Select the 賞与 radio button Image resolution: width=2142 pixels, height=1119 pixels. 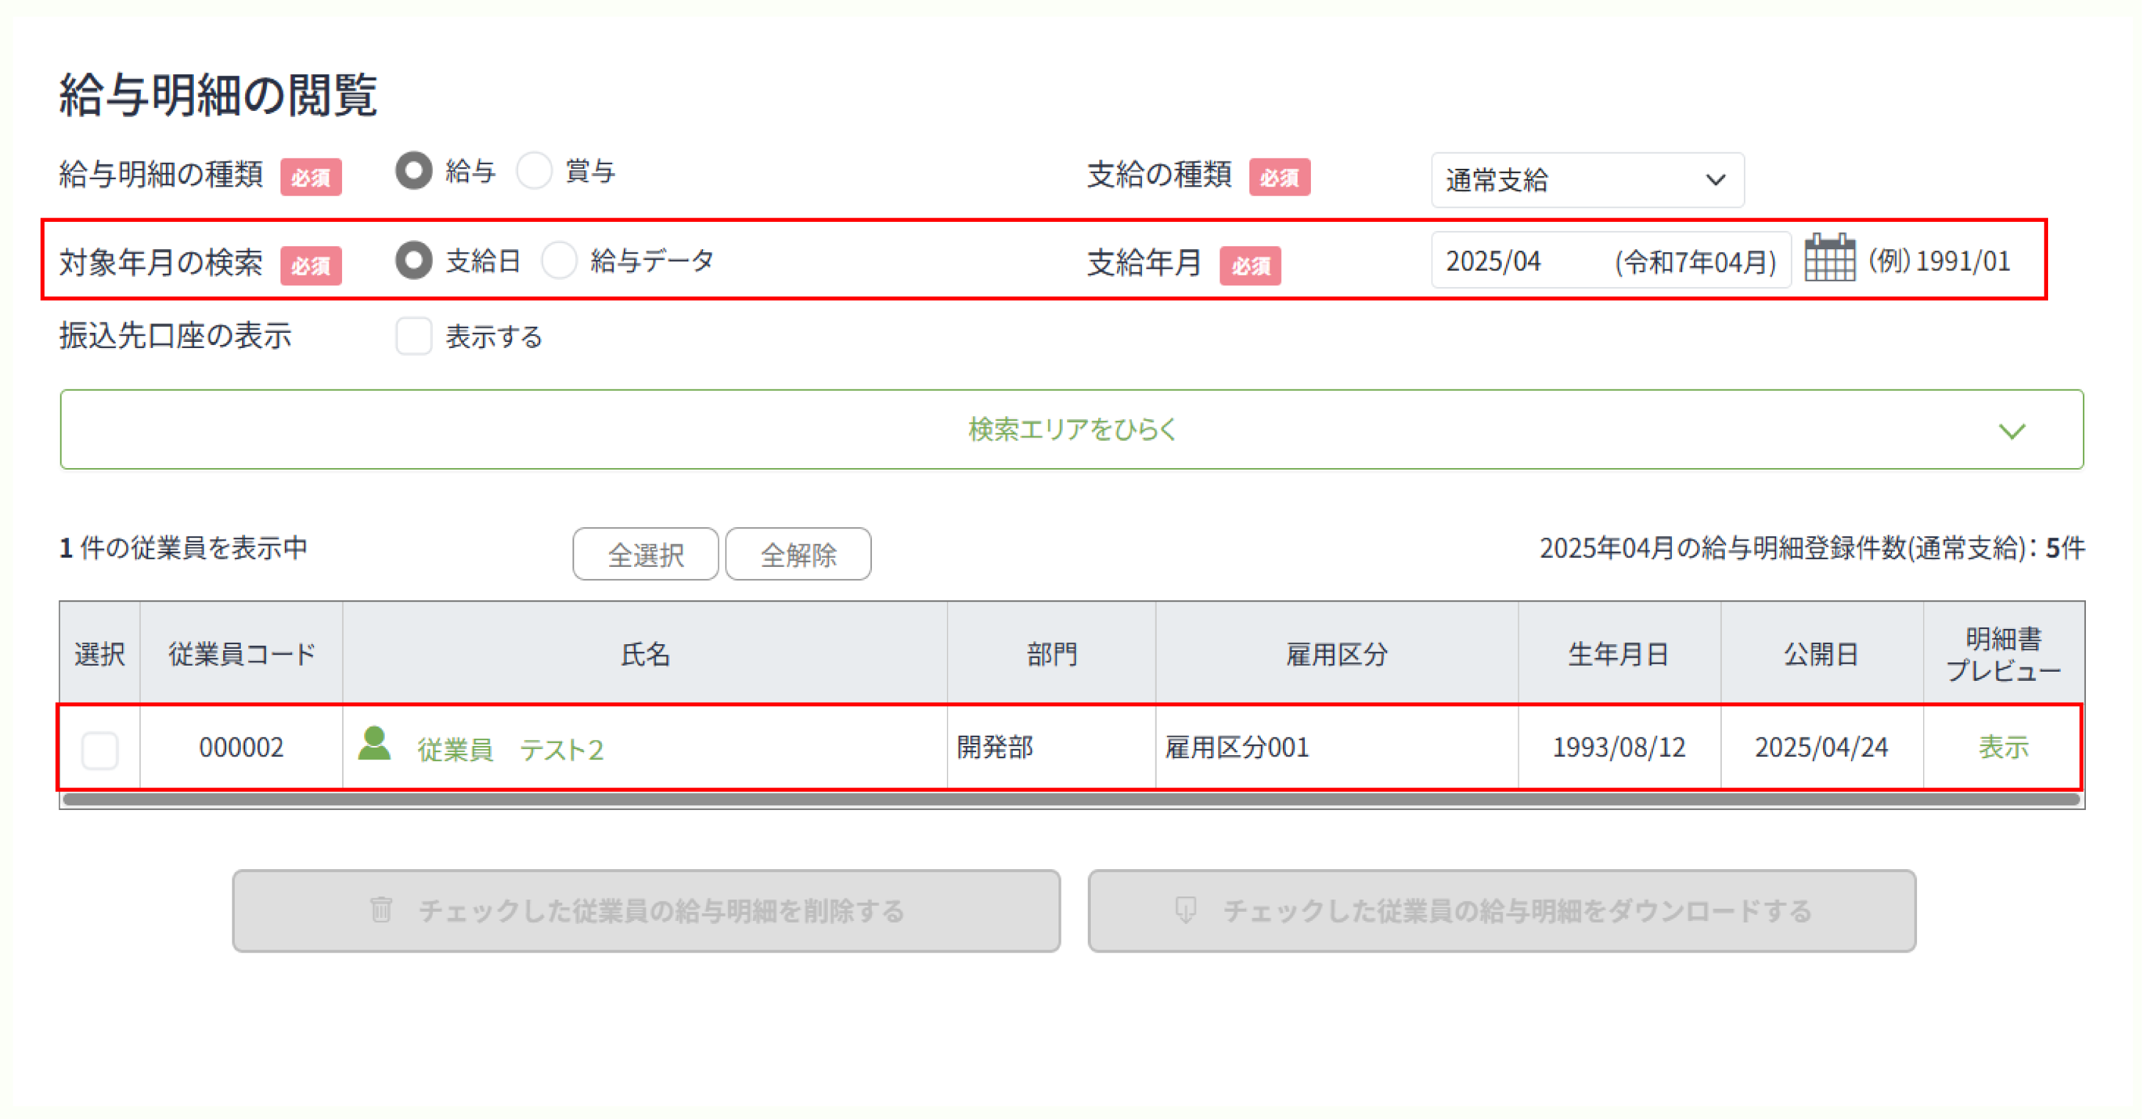pos(534,171)
